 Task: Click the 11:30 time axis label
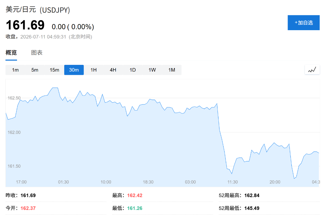pos(233,182)
